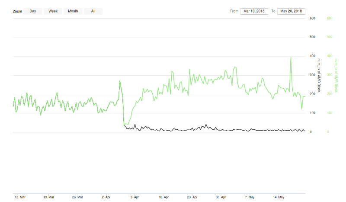
Task: Click the green num_tx of XMR Block axis title
Action: (x=336, y=75)
